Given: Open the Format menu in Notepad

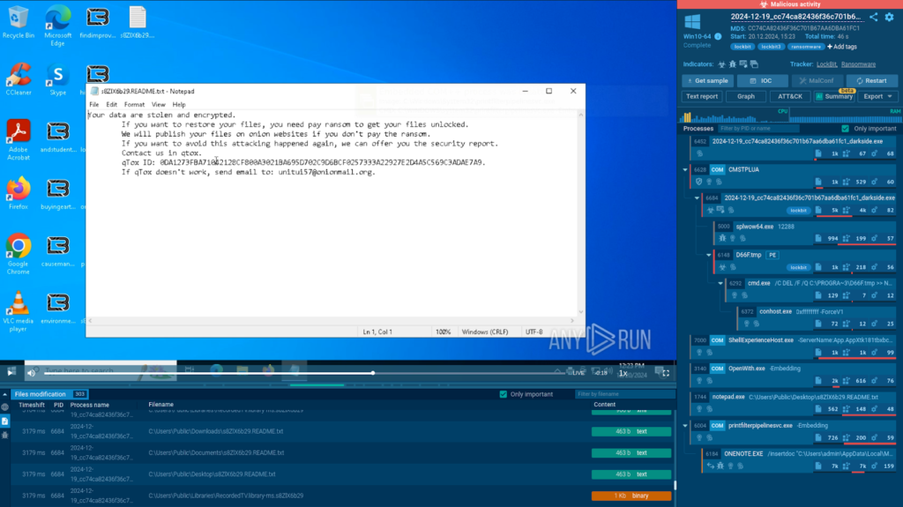Looking at the screenshot, I should 135,104.
